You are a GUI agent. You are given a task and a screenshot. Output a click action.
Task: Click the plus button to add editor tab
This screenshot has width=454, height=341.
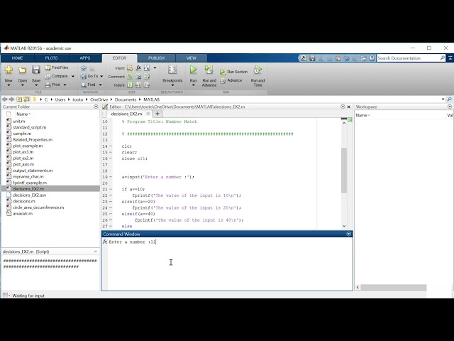(x=157, y=114)
